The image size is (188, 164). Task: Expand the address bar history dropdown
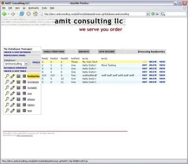pos(148,14)
